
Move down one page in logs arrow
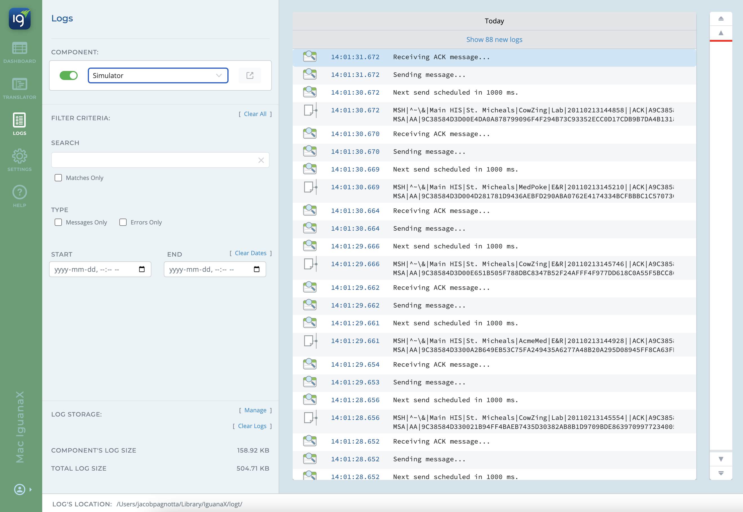(x=721, y=459)
